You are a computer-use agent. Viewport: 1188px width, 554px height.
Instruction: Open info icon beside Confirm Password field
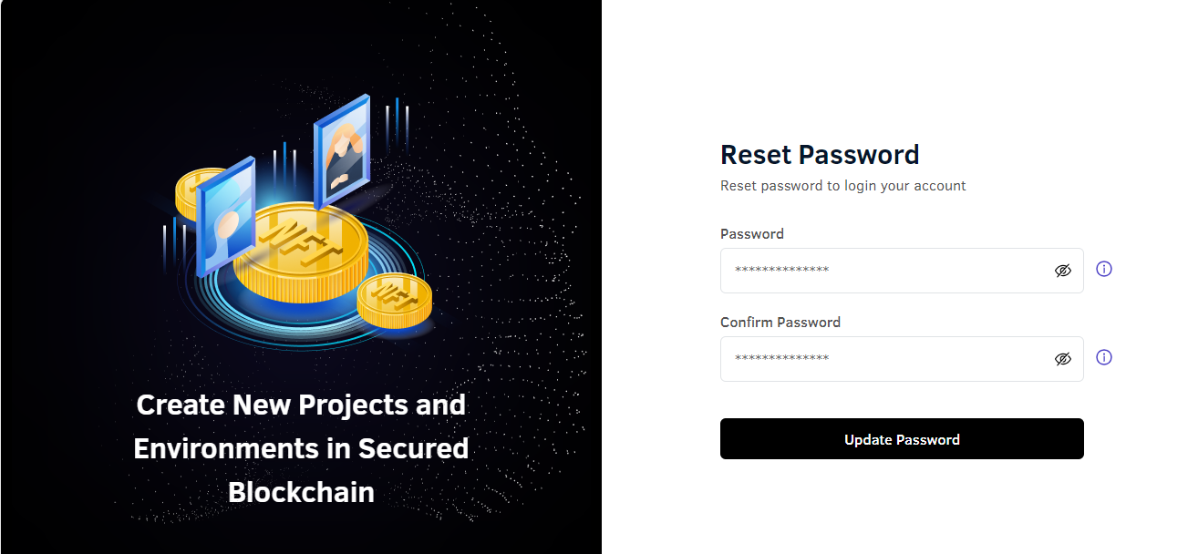1104,357
